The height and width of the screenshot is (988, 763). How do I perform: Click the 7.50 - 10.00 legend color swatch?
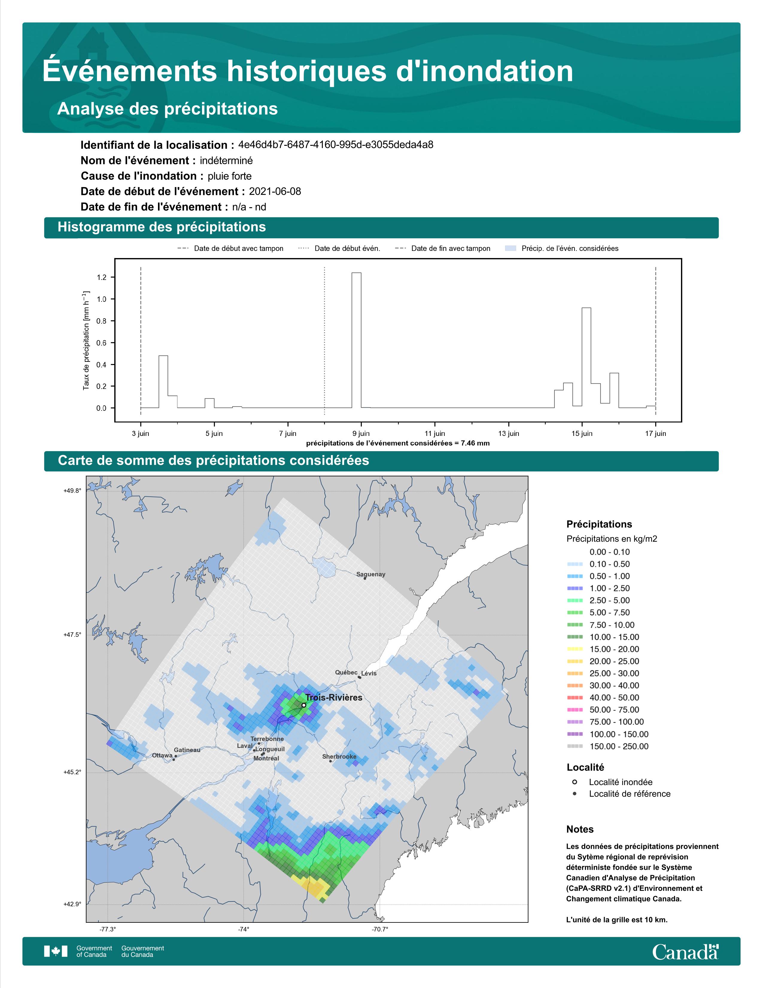575,625
